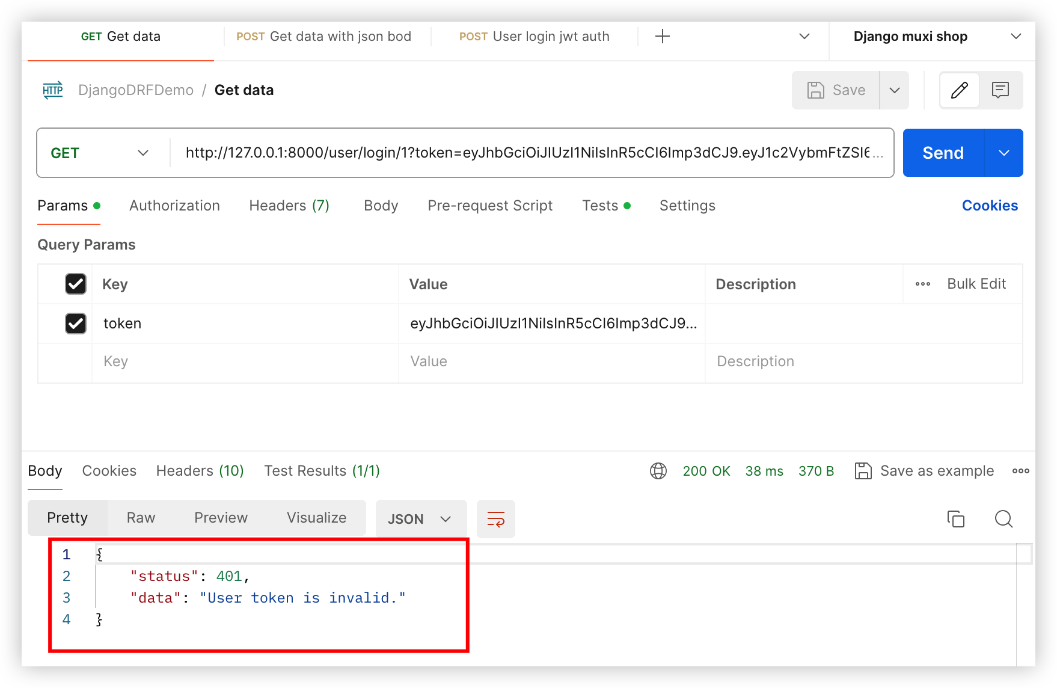Click the search magnifier in response panel
Image resolution: width=1057 pixels, height=688 pixels.
click(1003, 519)
